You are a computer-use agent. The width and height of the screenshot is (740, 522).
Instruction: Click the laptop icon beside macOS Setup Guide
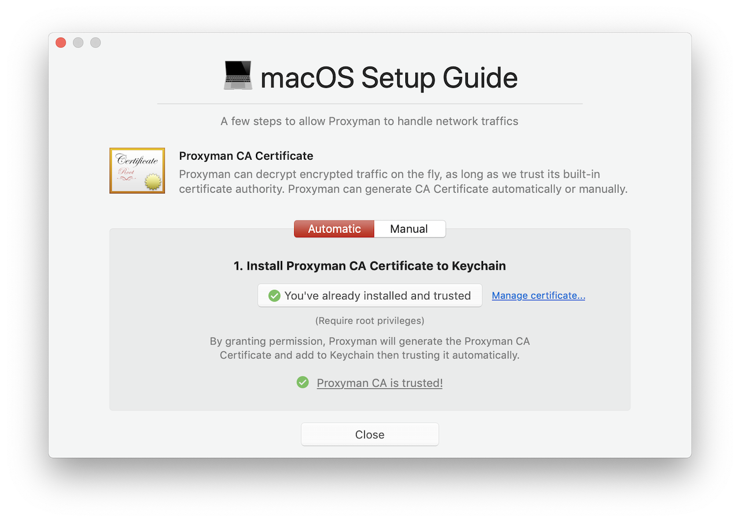pyautogui.click(x=238, y=76)
